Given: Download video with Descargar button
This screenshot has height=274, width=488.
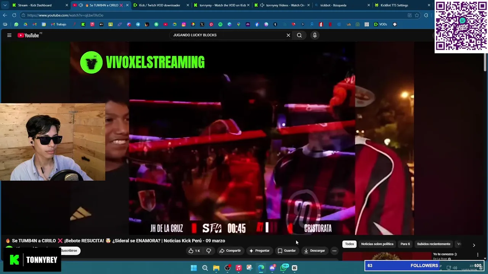Looking at the screenshot, I should 314,251.
